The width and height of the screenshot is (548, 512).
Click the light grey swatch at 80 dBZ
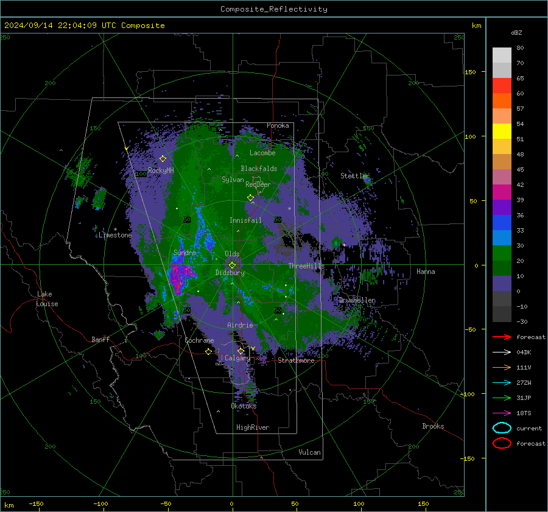502,55
